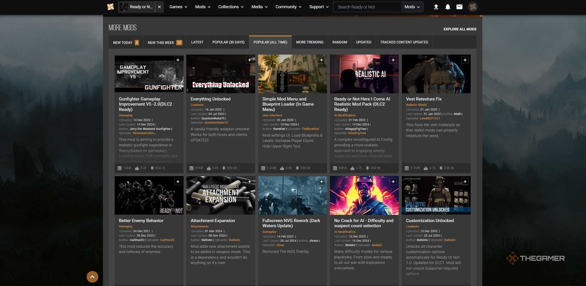
Task: Click the Explore All Mods link
Action: coord(460,29)
